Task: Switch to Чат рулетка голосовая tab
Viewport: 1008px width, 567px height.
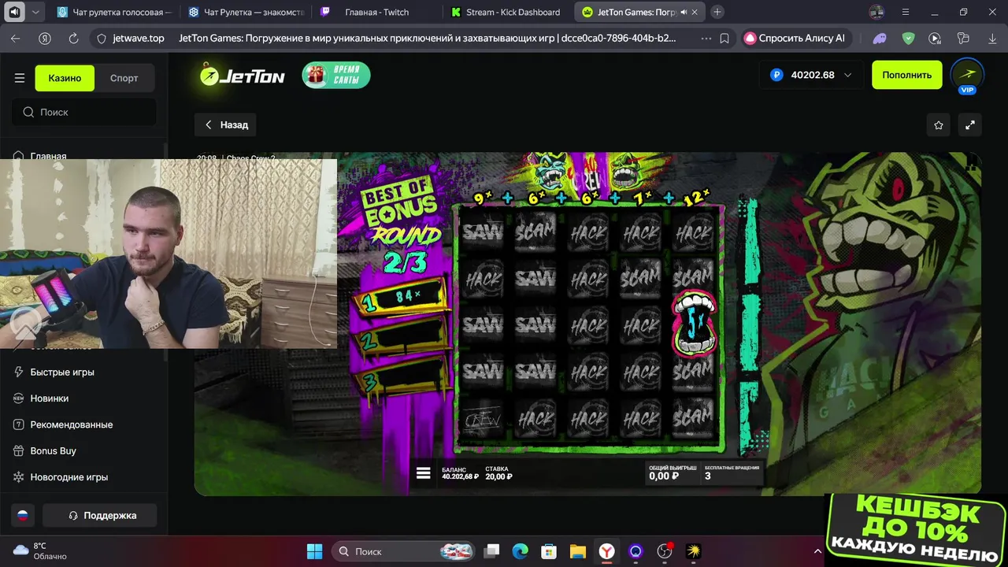Action: (x=115, y=12)
